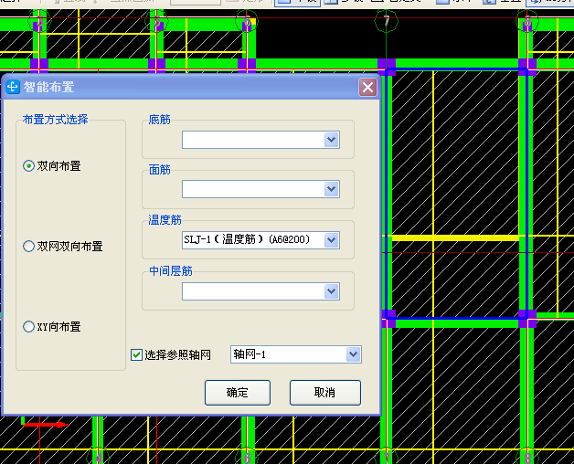Uncheck the 选择参照轴网 checkbox
This screenshot has height=464, width=574.
point(136,354)
